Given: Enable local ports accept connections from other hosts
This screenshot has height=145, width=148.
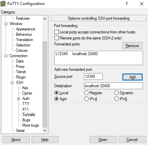Looking at the screenshot, I should (56, 32).
